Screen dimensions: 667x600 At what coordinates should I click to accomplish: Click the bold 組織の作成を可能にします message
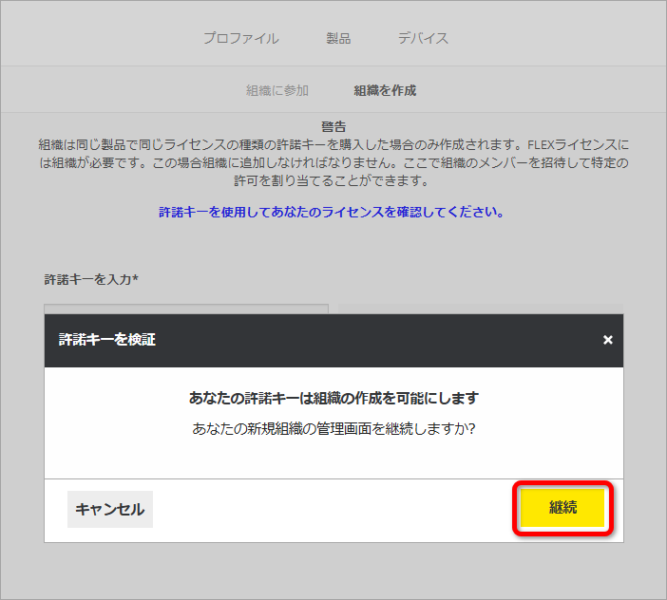coord(333,398)
